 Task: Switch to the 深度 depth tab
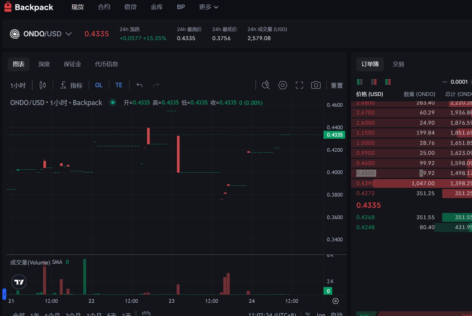point(44,64)
